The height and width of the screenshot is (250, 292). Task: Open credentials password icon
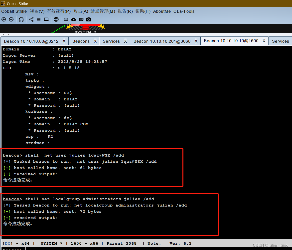click(66, 19)
